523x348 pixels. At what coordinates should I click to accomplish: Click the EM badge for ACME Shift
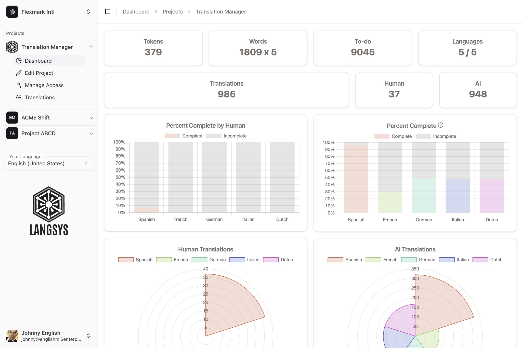pyautogui.click(x=12, y=118)
